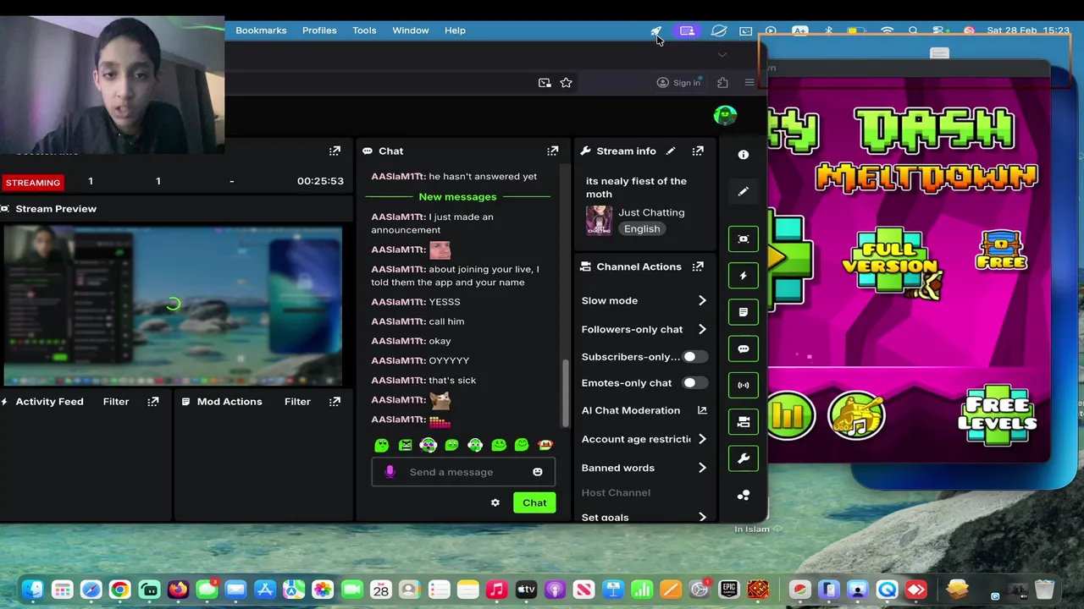
Task: Open the tab list dropdown chevron
Action: tap(722, 54)
